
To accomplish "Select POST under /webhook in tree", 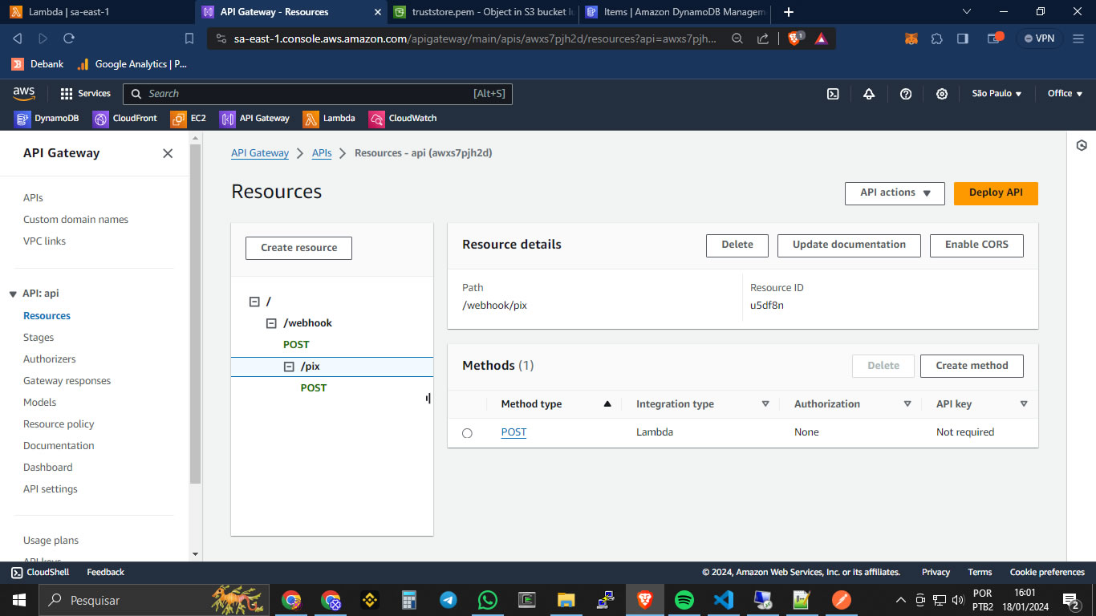I will (296, 345).
